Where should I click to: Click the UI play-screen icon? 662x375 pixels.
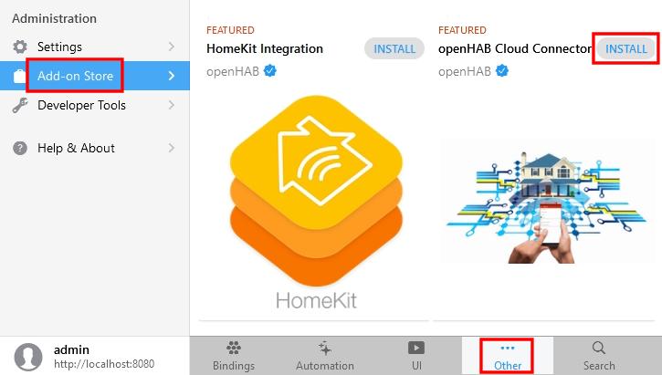tap(416, 348)
